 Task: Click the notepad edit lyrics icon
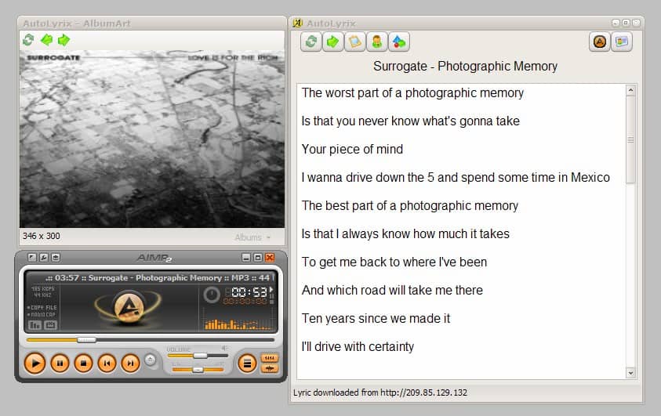(x=355, y=42)
